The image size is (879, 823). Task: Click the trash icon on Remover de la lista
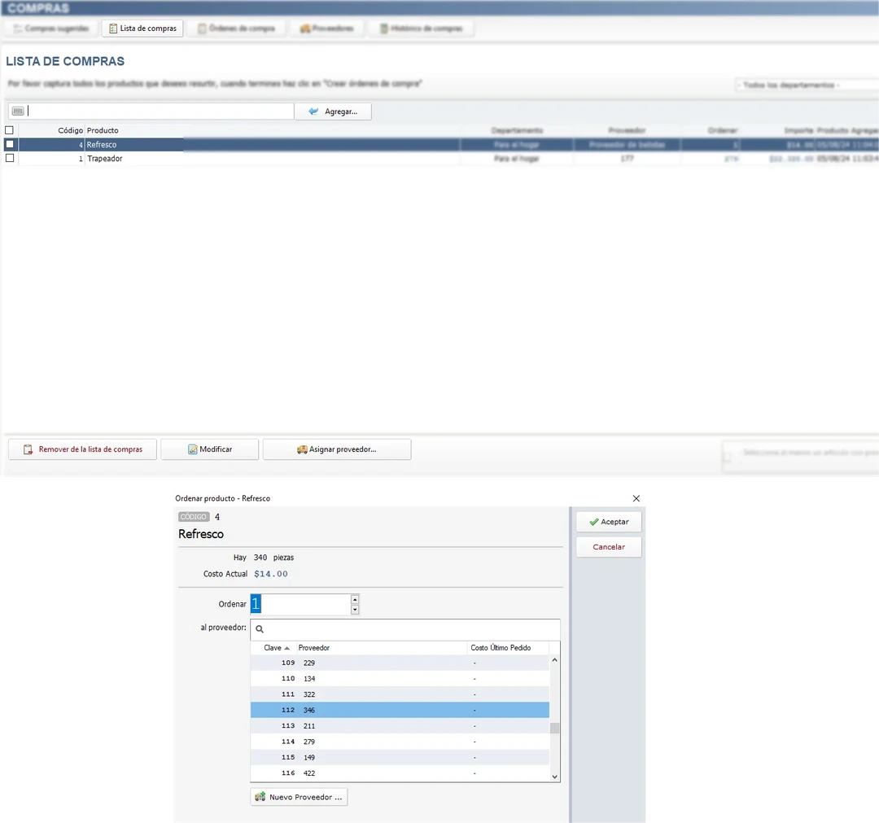[x=26, y=449]
